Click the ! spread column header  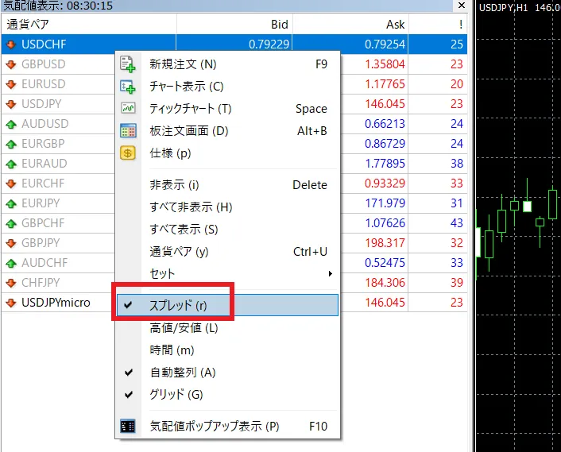tap(438, 25)
